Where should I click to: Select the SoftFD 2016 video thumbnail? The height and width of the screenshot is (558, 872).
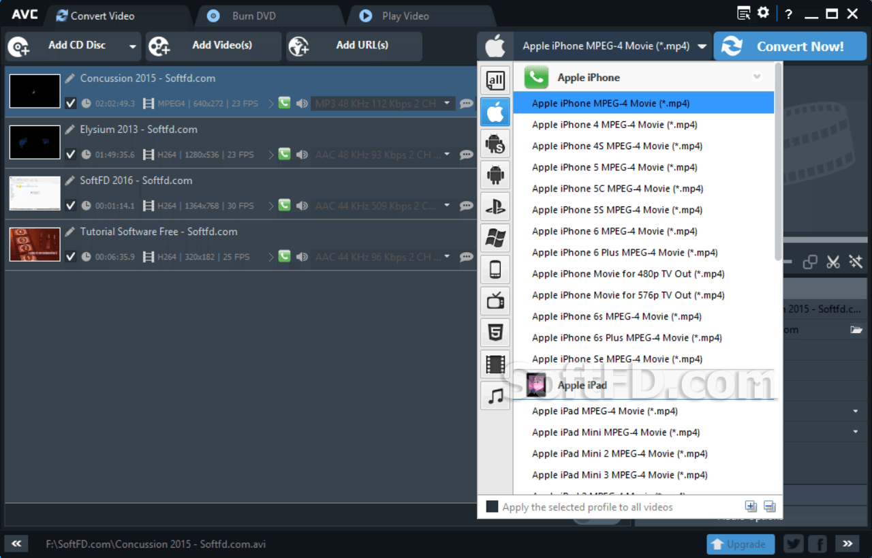click(35, 193)
